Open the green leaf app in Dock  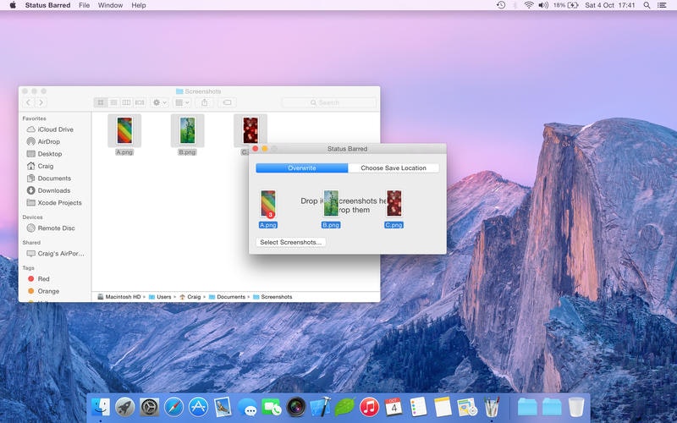345,407
